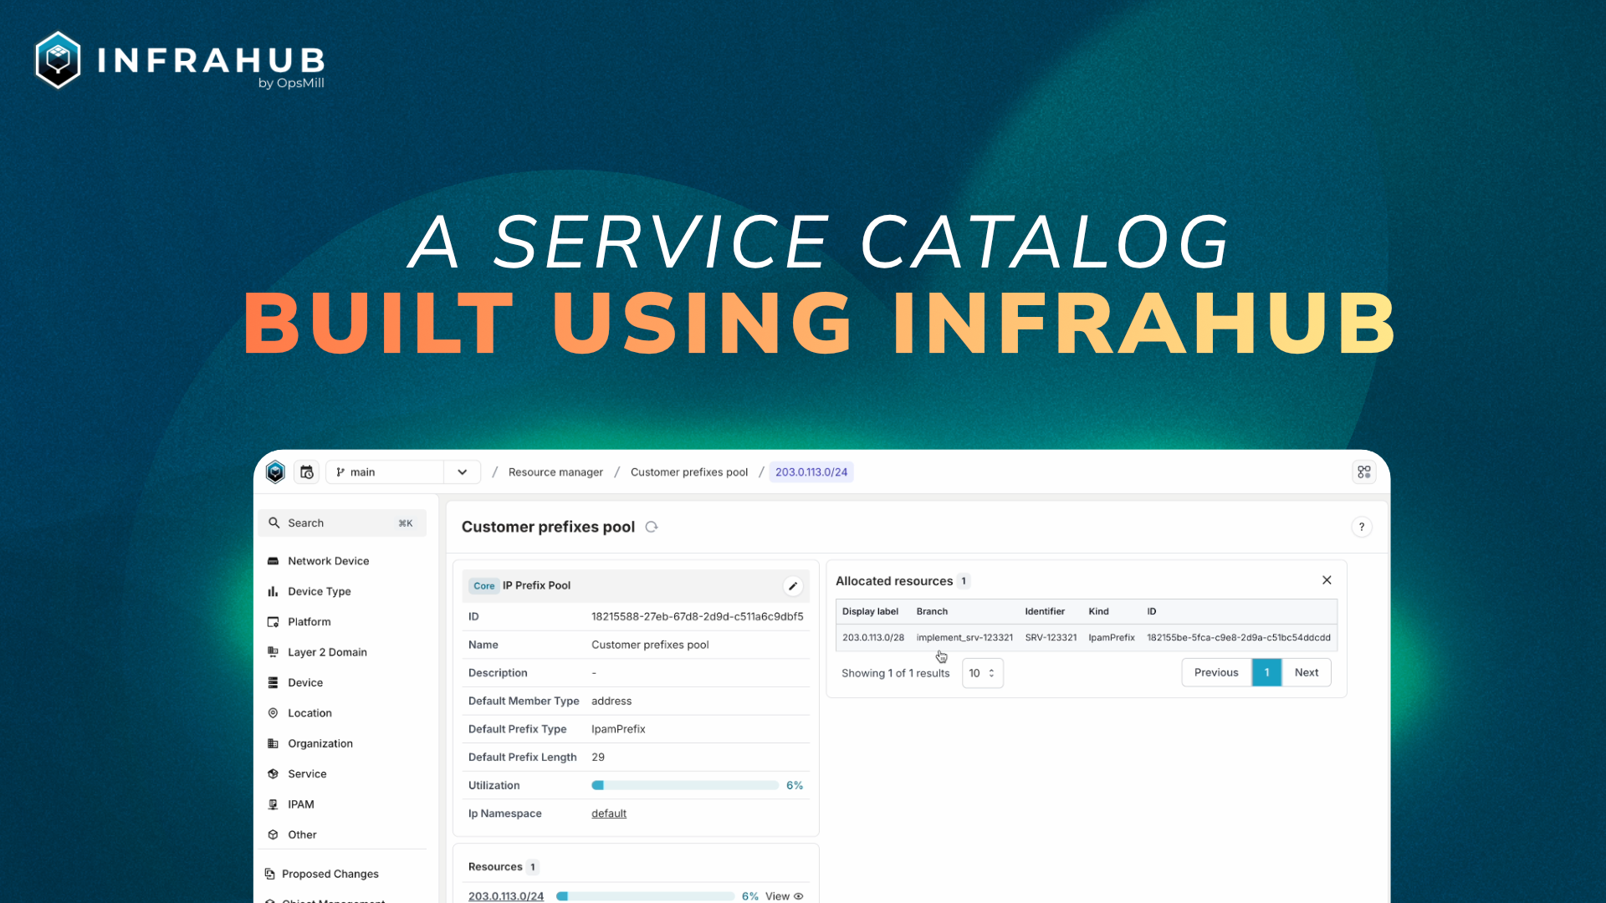Expand the Layer 2 Domain sidebar item
The width and height of the screenshot is (1606, 903).
point(326,651)
